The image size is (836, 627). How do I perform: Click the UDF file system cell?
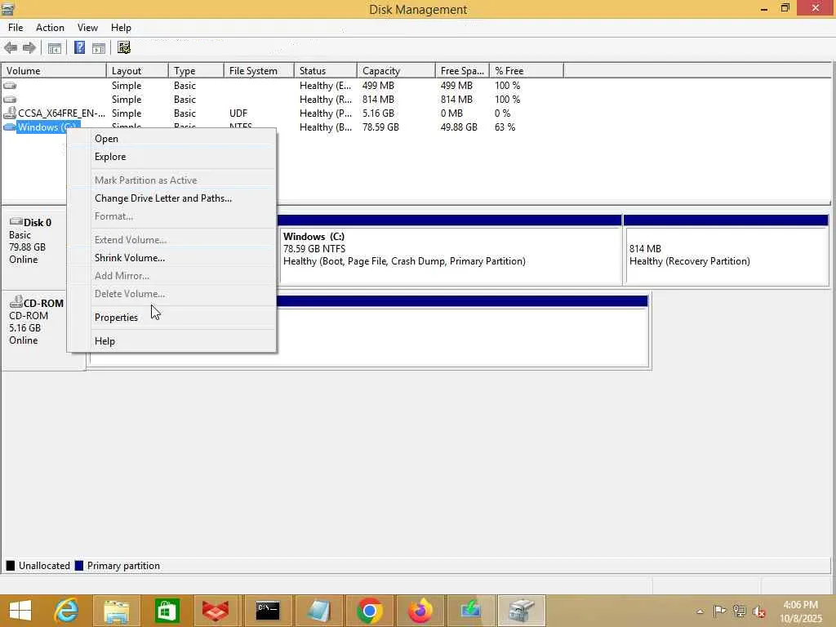(238, 113)
